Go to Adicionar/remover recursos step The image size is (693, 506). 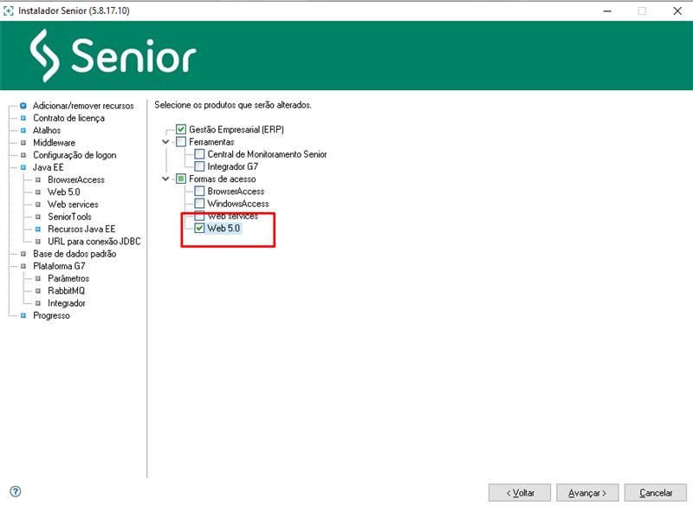(83, 106)
